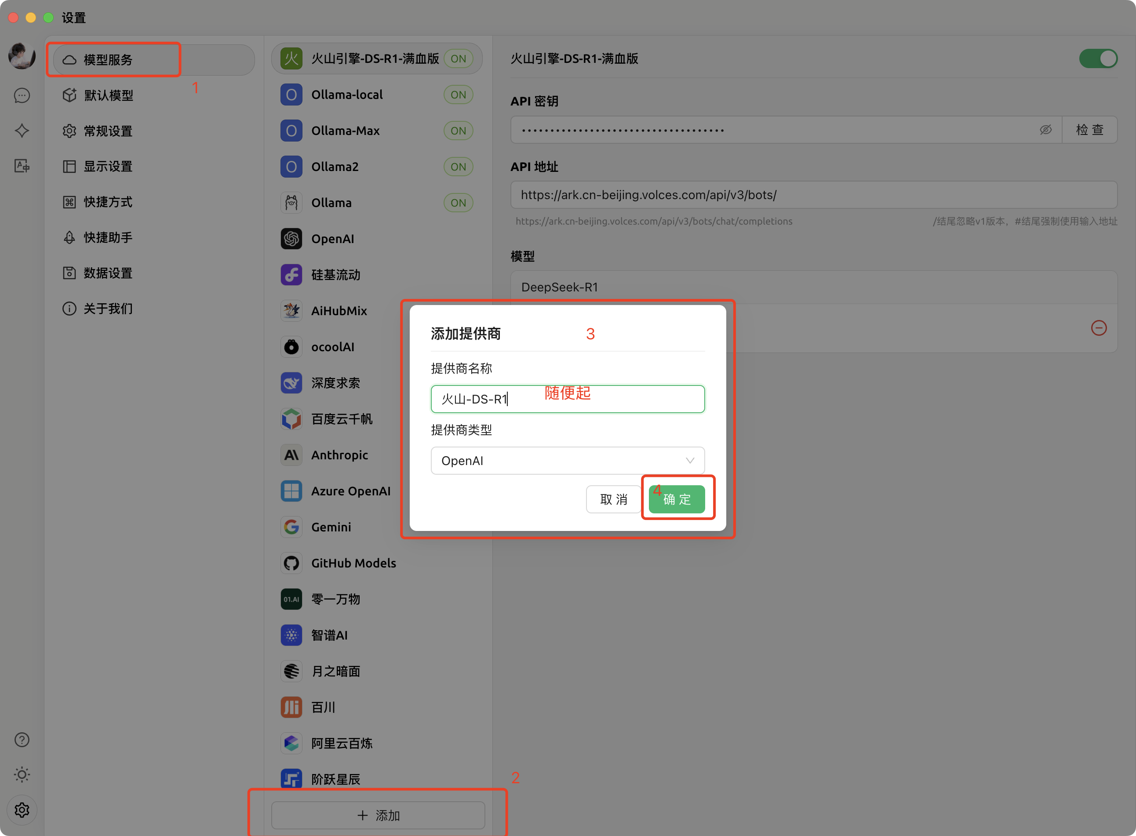The width and height of the screenshot is (1136, 836).
Task: Open the 默认模型 settings section
Action: coord(154,95)
